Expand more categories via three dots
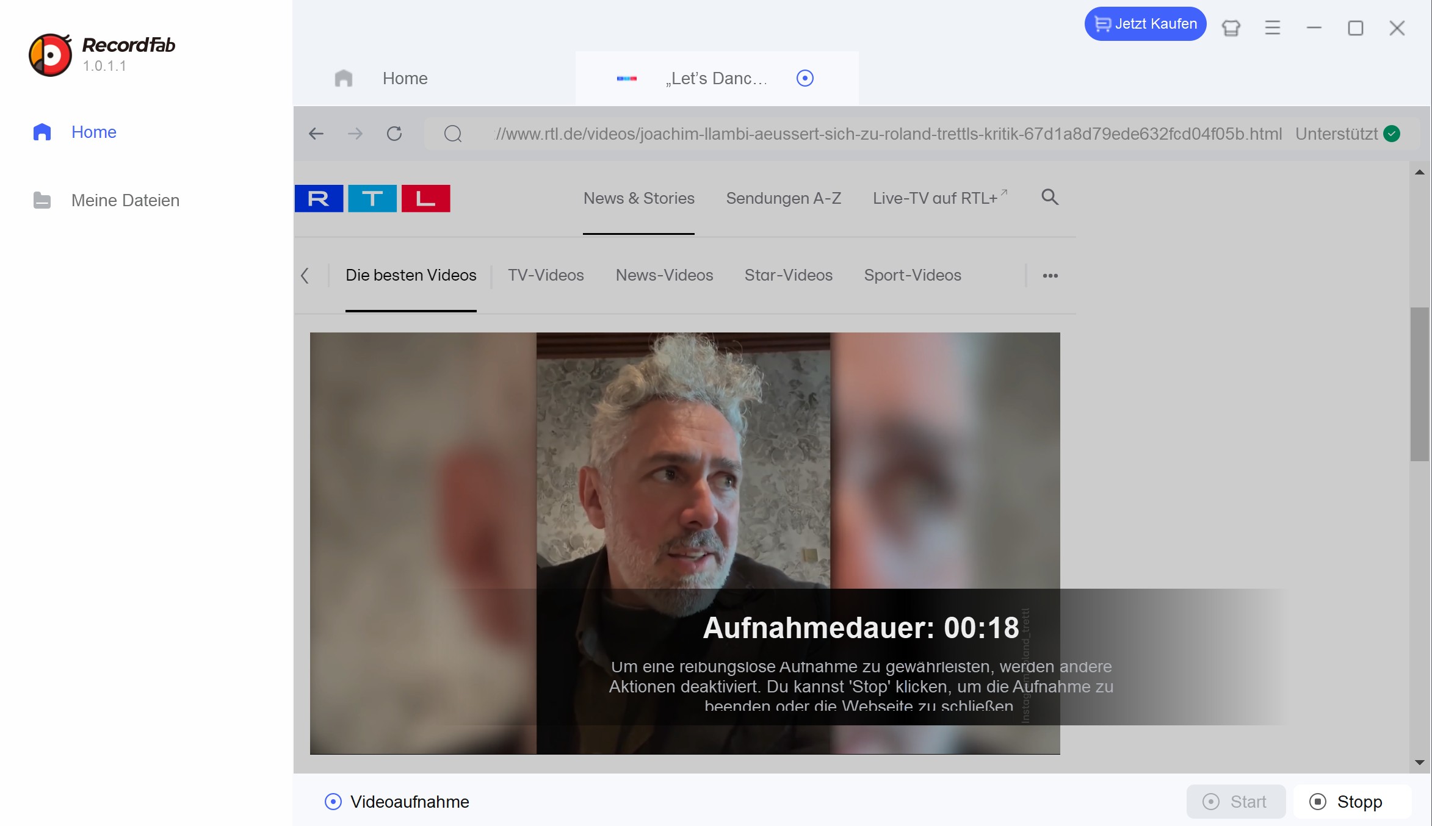The height and width of the screenshot is (826, 1432). [x=1050, y=276]
